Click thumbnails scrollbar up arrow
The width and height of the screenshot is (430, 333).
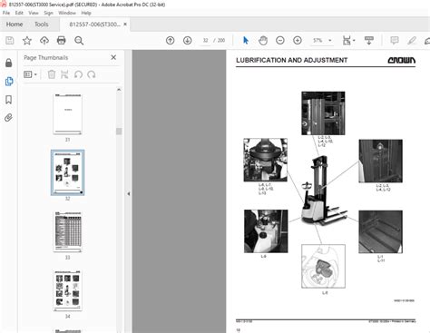click(119, 90)
